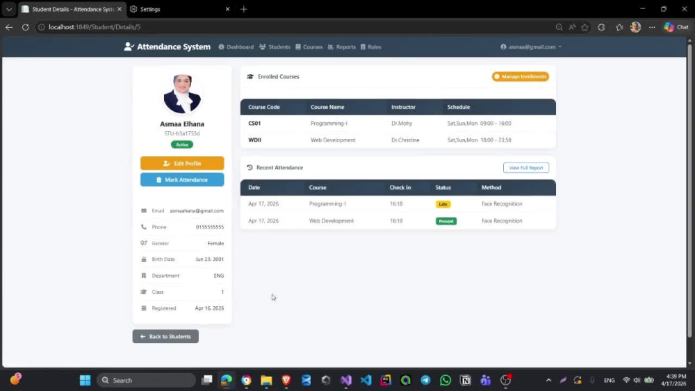The height and width of the screenshot is (391, 695).
Task: Open Microsoft Edge from taskbar
Action: click(x=227, y=381)
